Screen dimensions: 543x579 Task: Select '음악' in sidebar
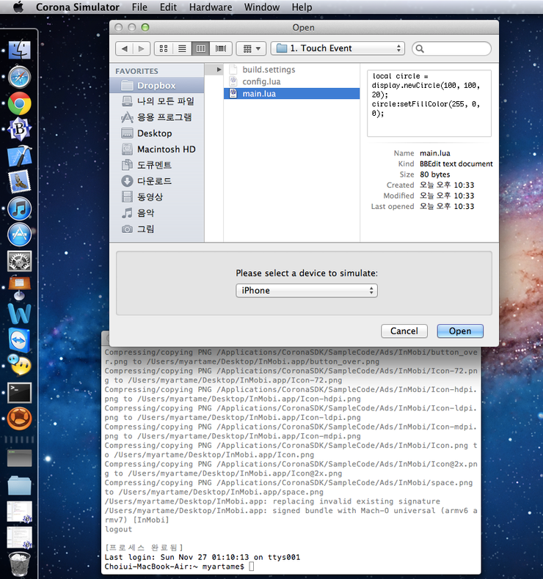tap(157, 213)
